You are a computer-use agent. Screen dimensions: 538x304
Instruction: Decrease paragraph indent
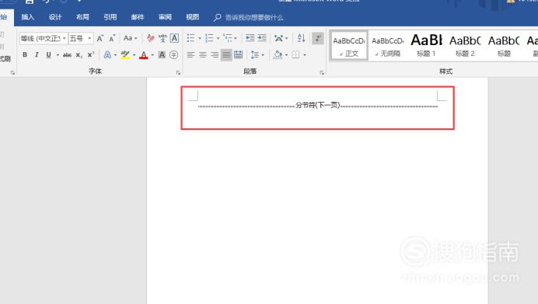(250, 38)
